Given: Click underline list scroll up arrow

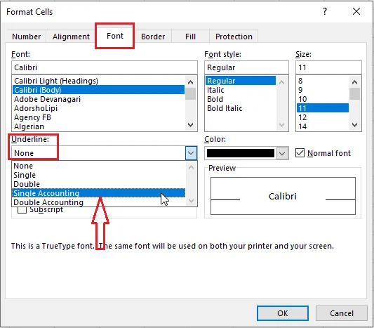Looking at the screenshot, I should click(191, 167).
